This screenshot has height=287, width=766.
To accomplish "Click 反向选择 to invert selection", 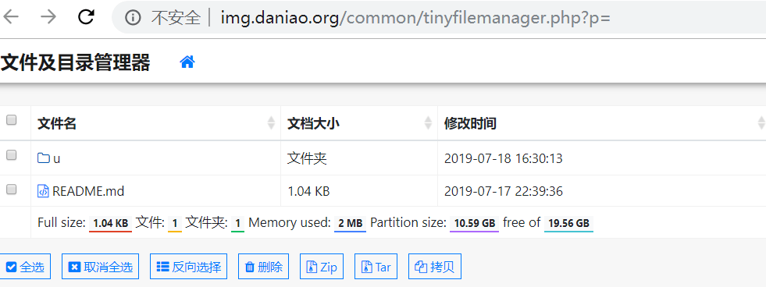I will [x=188, y=267].
